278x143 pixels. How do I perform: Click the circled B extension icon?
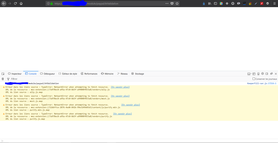point(233,3)
